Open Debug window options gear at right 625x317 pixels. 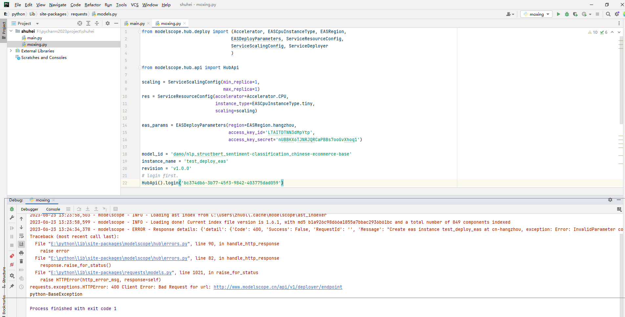(x=610, y=200)
